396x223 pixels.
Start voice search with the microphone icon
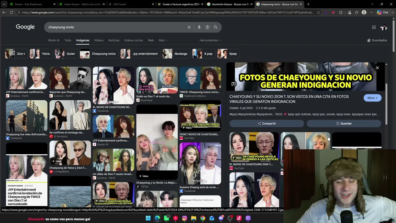pyautogui.click(x=199, y=27)
